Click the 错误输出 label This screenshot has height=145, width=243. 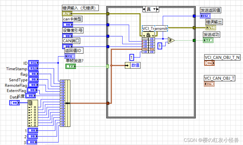tap(214, 22)
